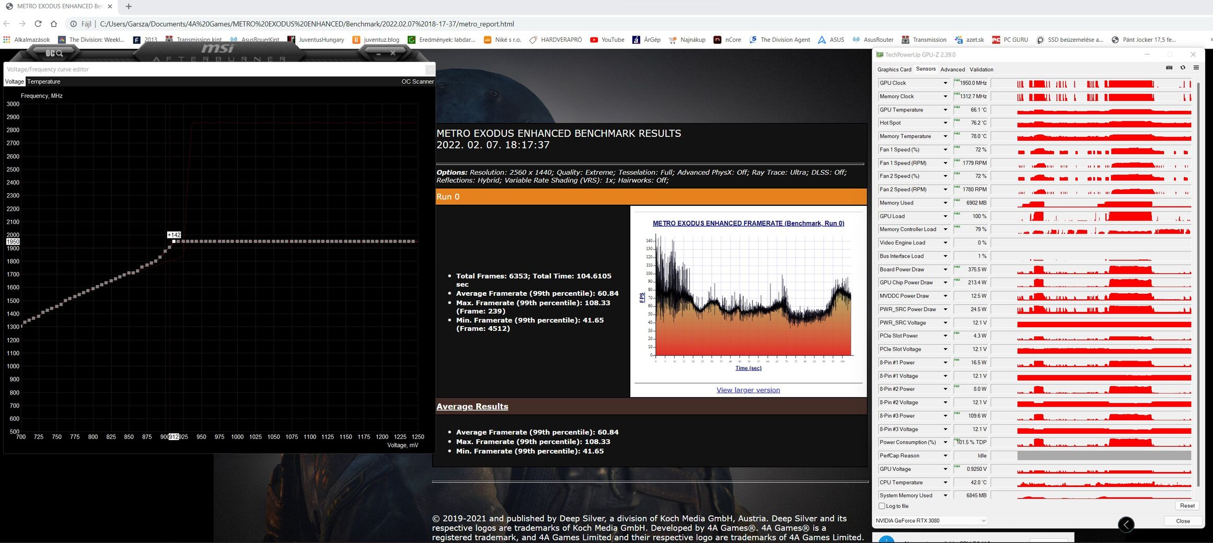Click the browser address bar URL

307,24
